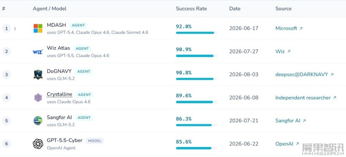The height and width of the screenshot is (157, 346).
Task: Click the Agent / Model column header
Action: pos(50,8)
